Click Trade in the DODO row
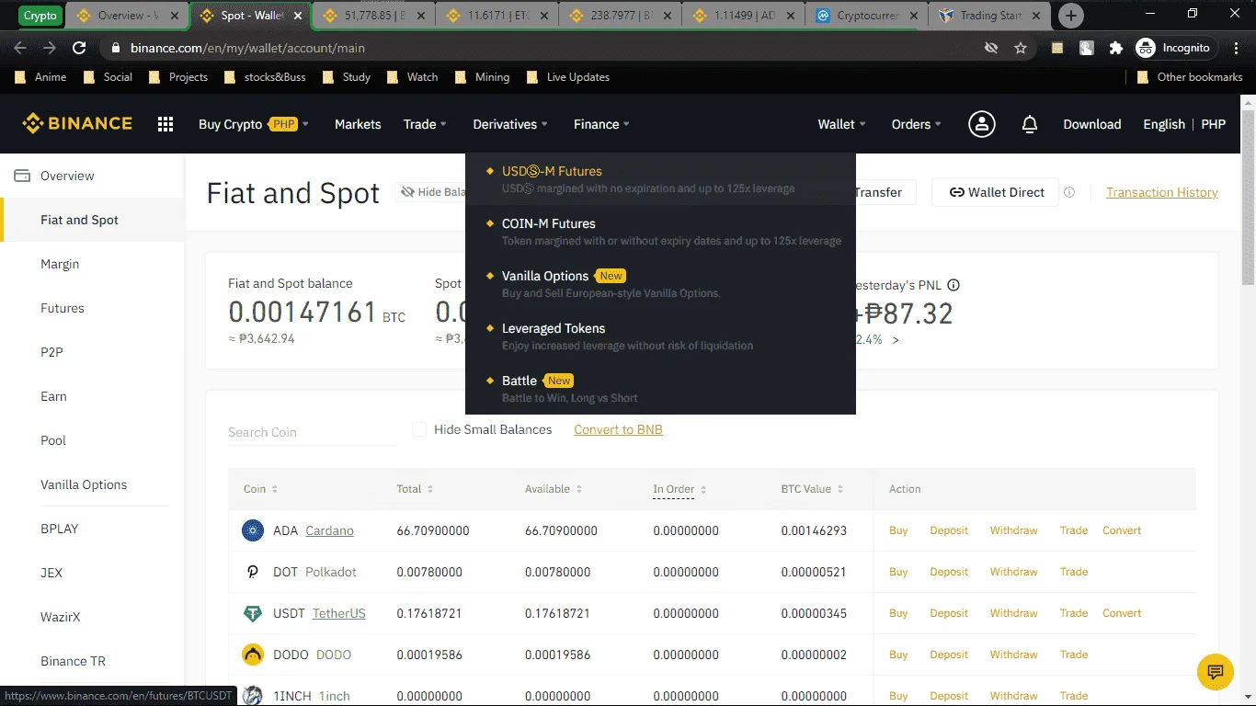Image resolution: width=1256 pixels, height=706 pixels. (1073, 655)
